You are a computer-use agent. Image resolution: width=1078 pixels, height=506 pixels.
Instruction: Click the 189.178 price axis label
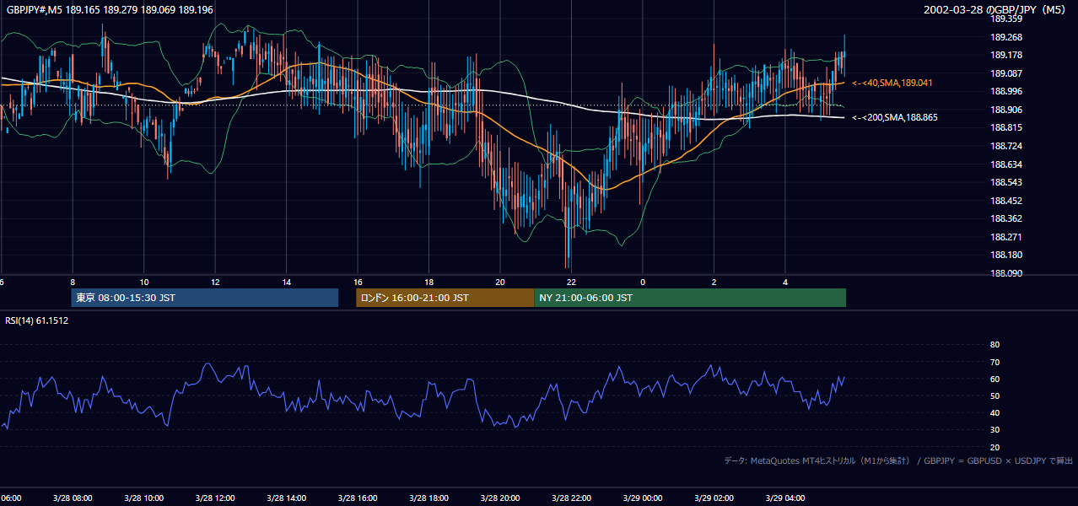tap(1005, 55)
